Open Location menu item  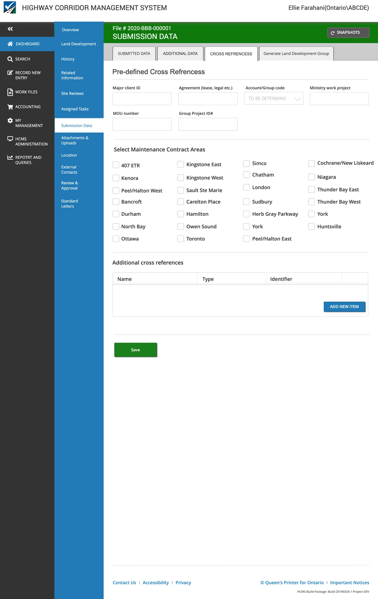point(69,155)
